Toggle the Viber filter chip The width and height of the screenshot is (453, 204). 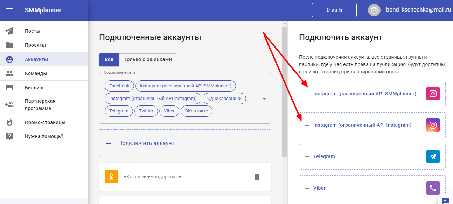coord(169,111)
